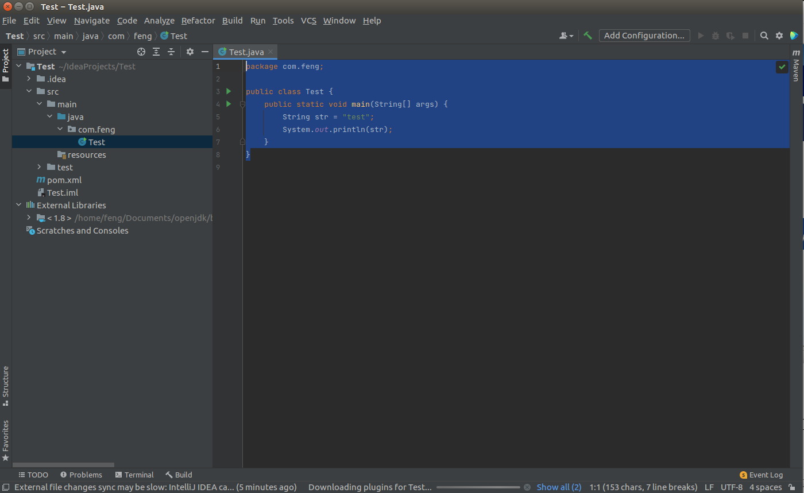Click the Debug bug icon in toolbar

(716, 36)
